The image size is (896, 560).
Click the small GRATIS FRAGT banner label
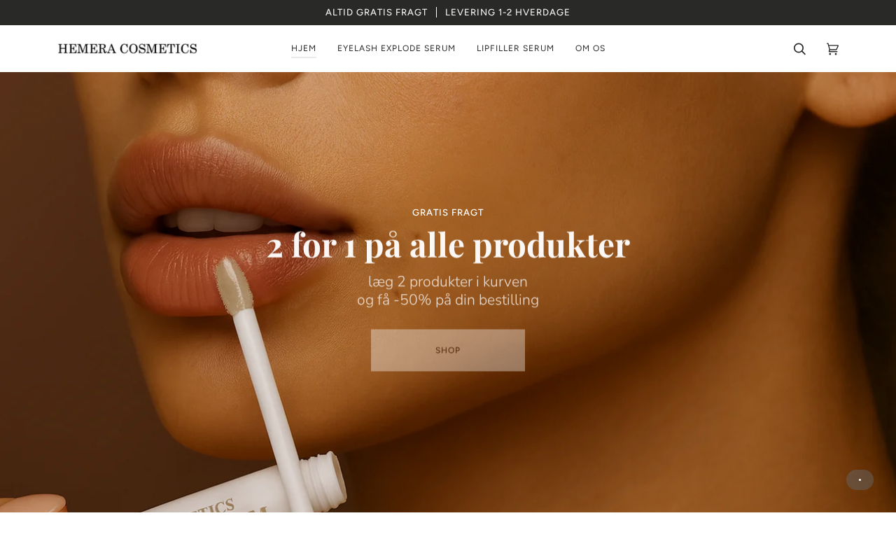point(448,213)
